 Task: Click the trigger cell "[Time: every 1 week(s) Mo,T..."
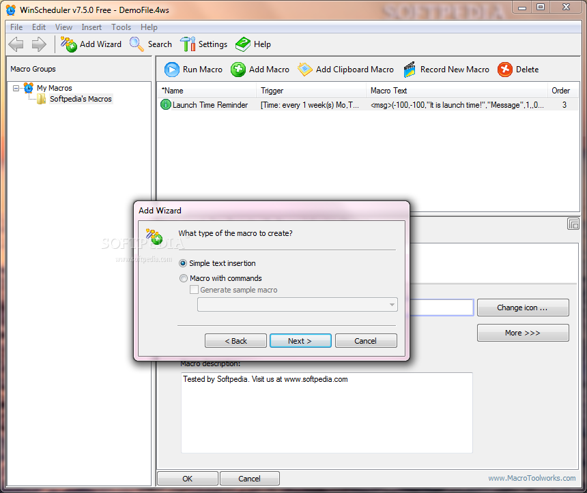[x=310, y=105]
